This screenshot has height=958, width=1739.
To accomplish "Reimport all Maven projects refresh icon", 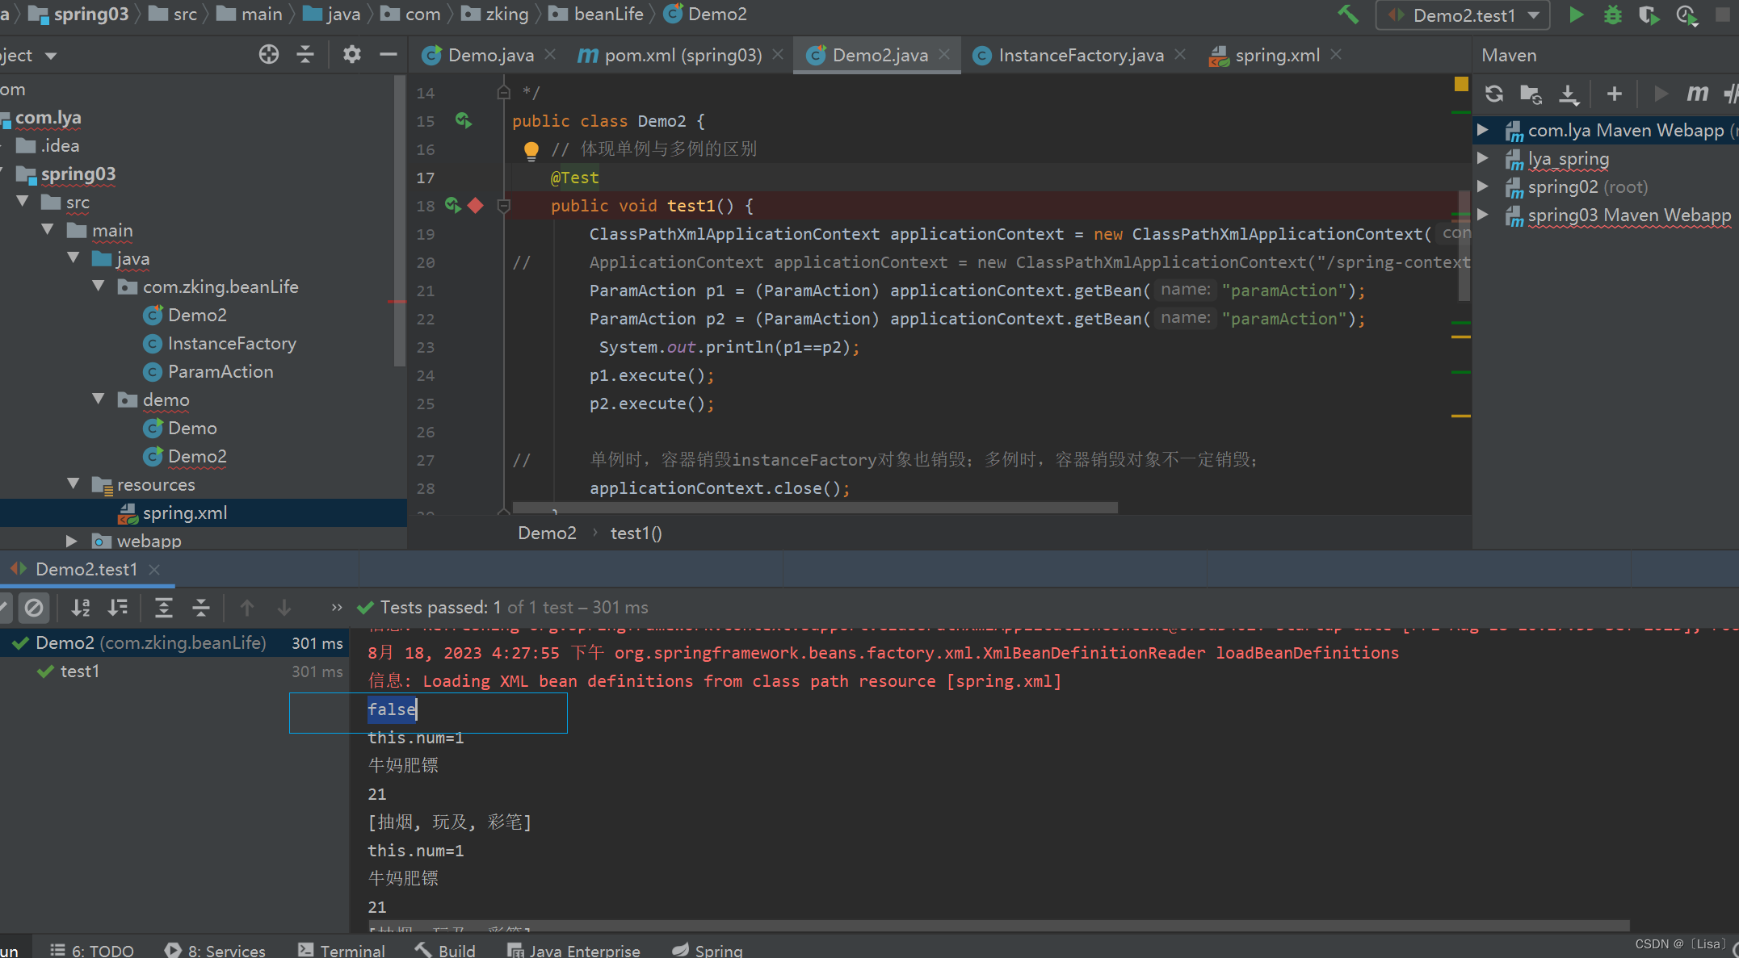I will (x=1494, y=94).
